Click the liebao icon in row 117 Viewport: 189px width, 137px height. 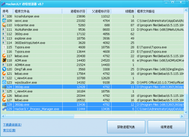[x=4, y=56]
